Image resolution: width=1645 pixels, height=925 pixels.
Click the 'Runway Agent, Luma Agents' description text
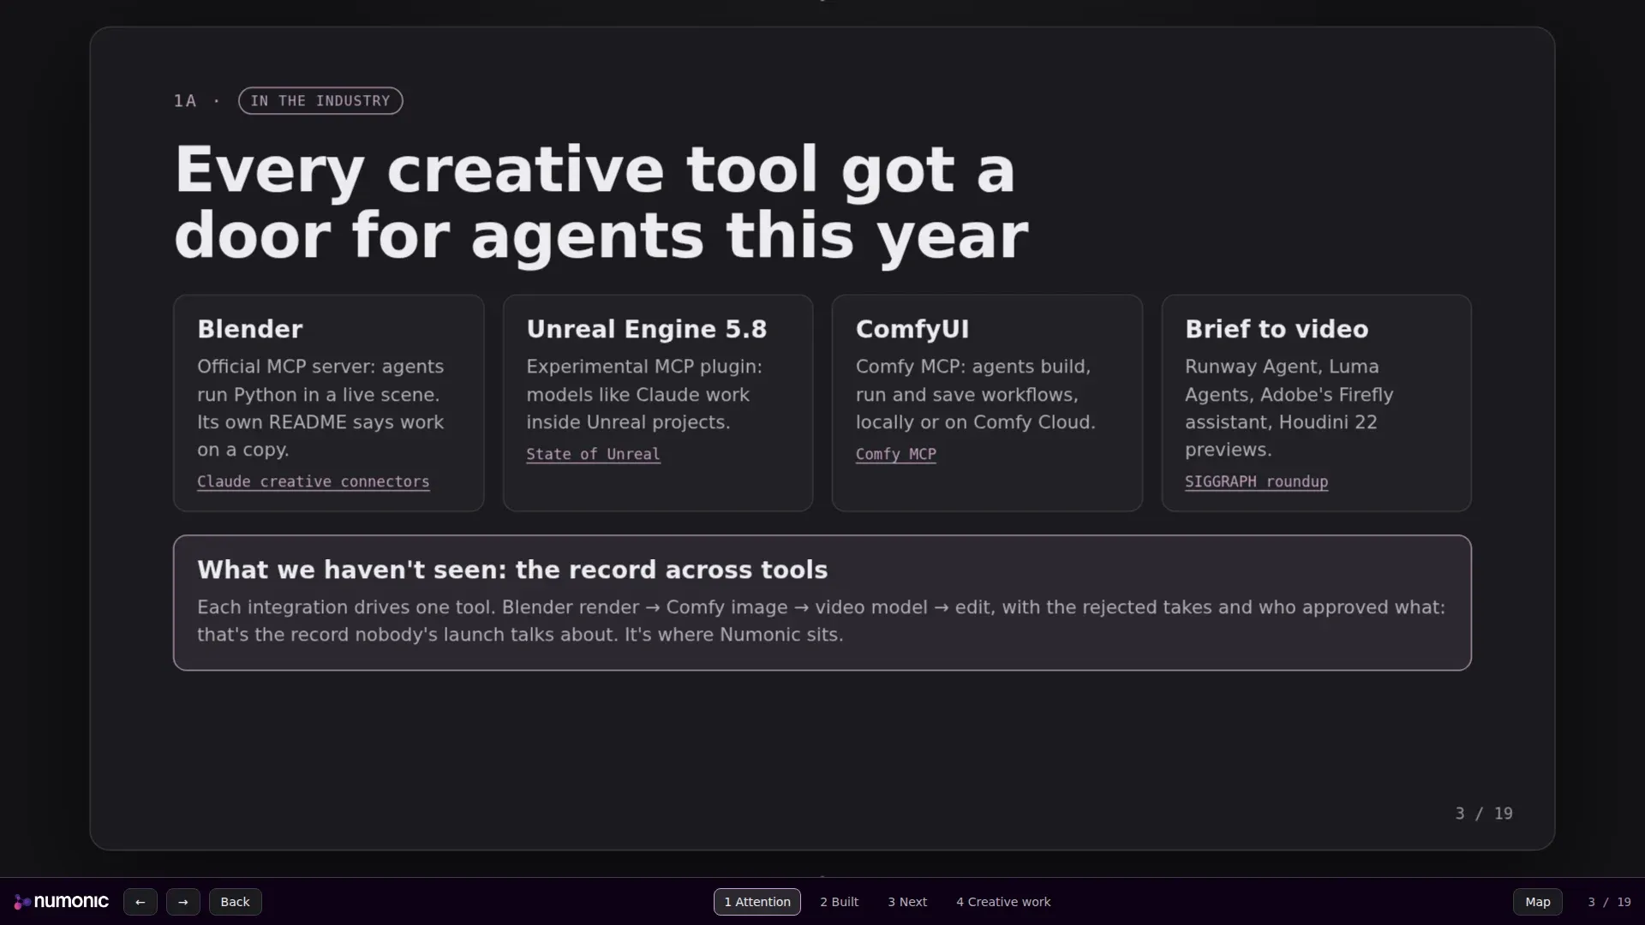point(1289,408)
